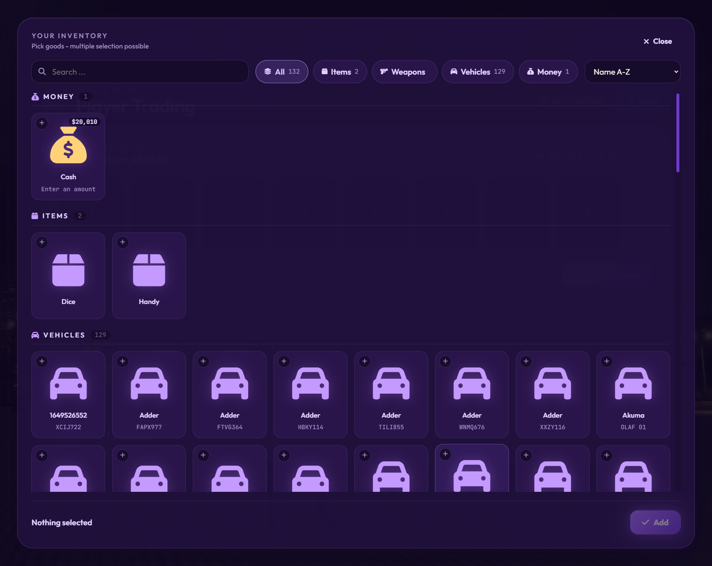
Task: Close the inventory dialog
Action: click(x=657, y=41)
